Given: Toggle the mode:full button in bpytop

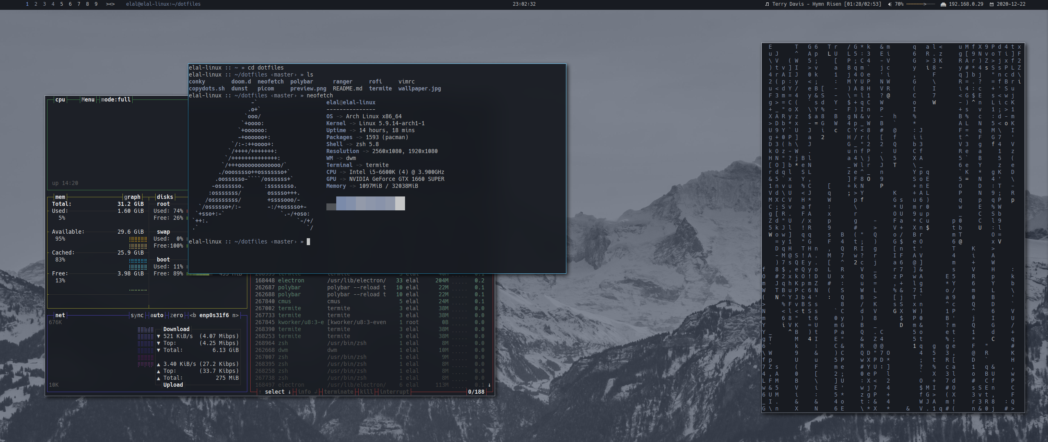Looking at the screenshot, I should pyautogui.click(x=116, y=99).
